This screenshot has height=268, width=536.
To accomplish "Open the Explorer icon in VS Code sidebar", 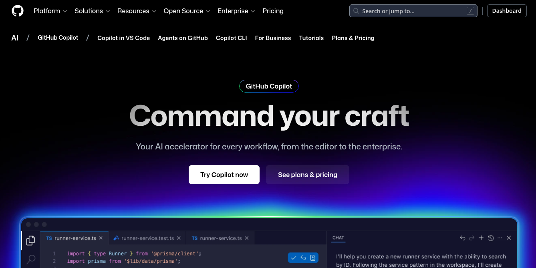I will click(30, 240).
